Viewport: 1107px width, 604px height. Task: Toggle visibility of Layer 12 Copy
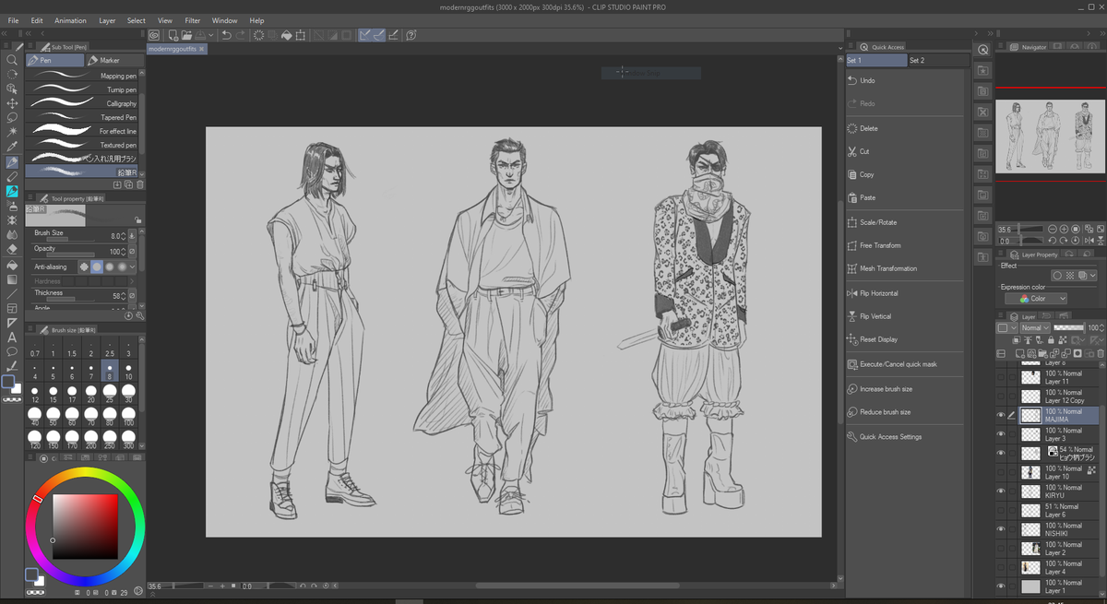1001,397
